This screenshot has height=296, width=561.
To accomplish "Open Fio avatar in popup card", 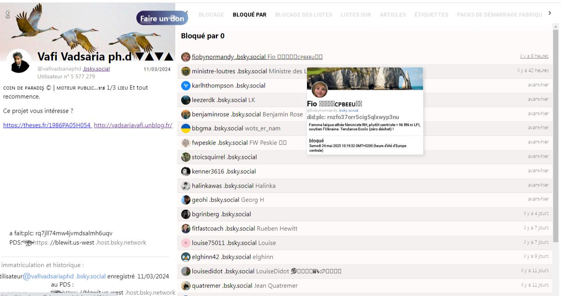I will click(x=319, y=90).
